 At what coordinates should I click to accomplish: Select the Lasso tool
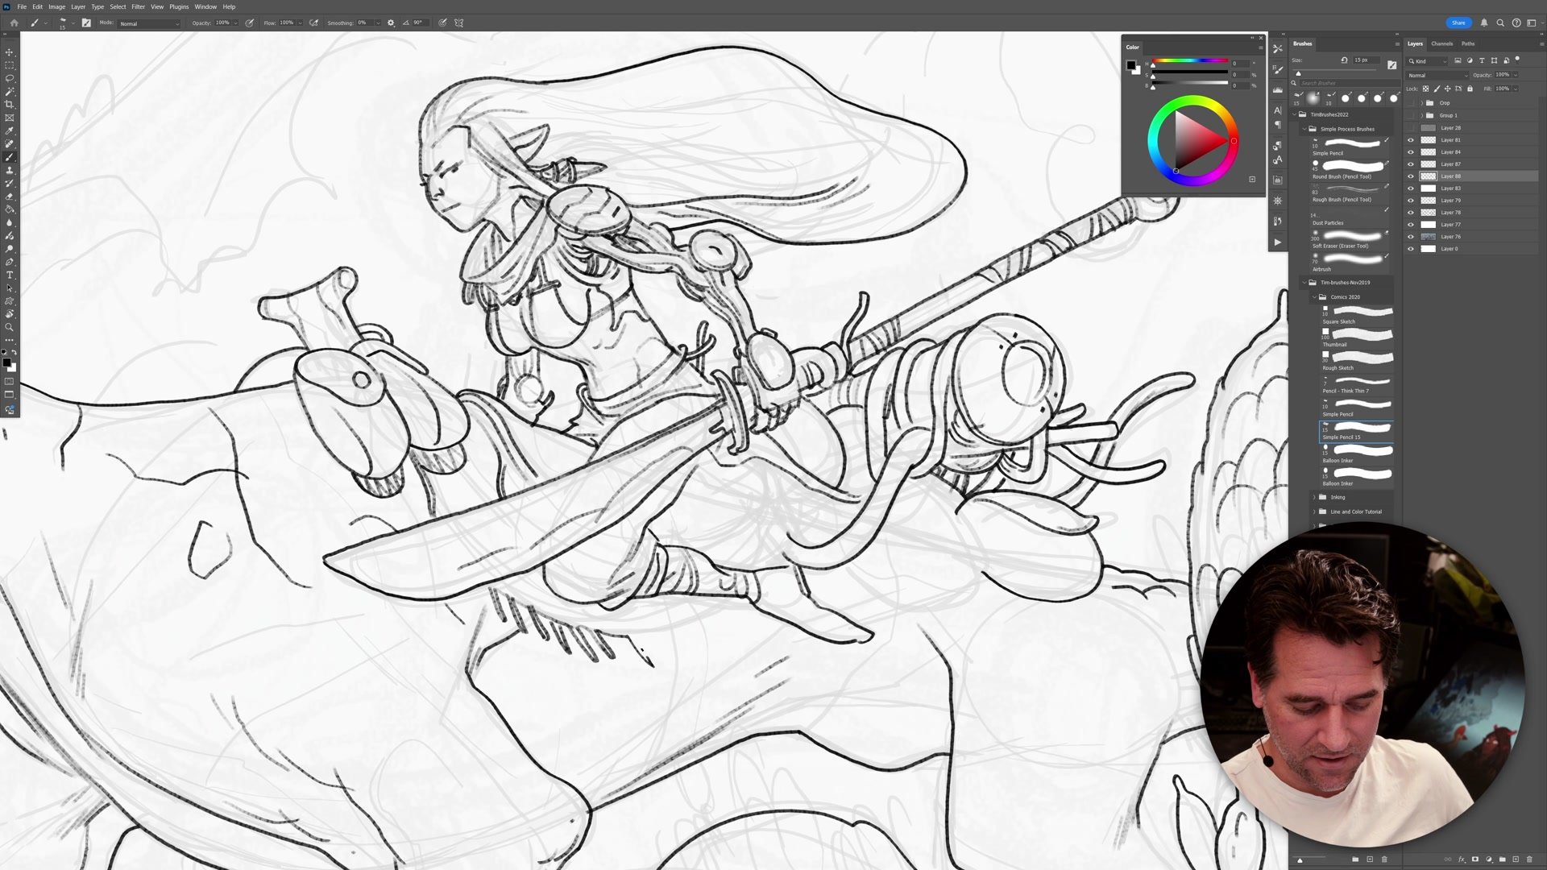10,78
